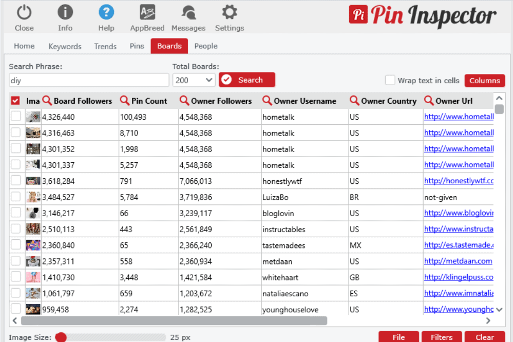513x342 pixels.
Task: Open the metdaan.com owner link
Action: click(x=459, y=261)
